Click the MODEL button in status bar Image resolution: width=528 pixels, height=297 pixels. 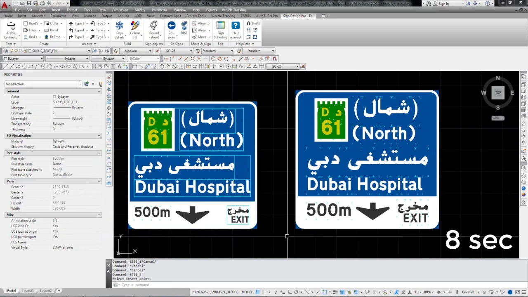pyautogui.click(x=247, y=292)
